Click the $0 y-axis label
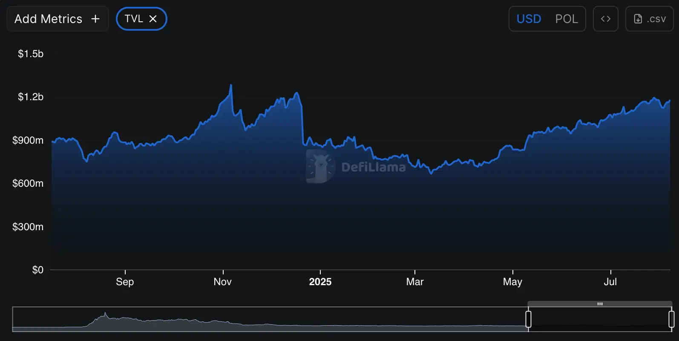The height and width of the screenshot is (341, 679). (38, 270)
